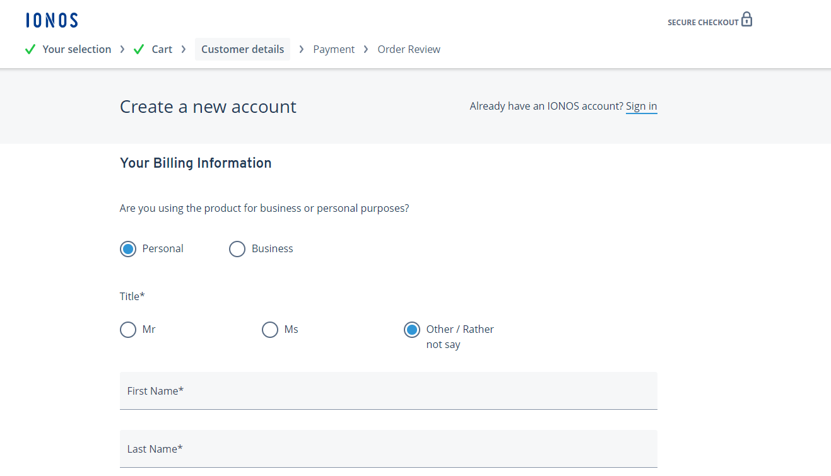Click the Already have an IONOS account text
The height and width of the screenshot is (476, 831).
point(546,107)
